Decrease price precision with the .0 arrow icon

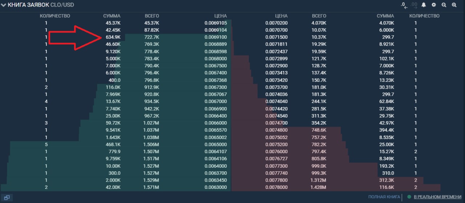(404, 5)
